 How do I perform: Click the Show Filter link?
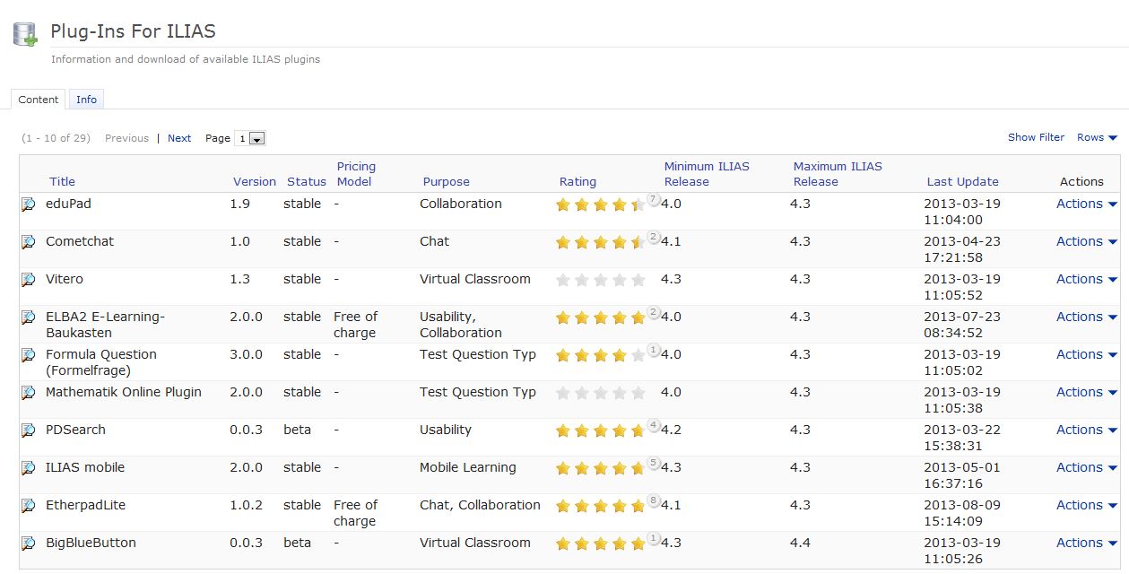pos(1036,137)
